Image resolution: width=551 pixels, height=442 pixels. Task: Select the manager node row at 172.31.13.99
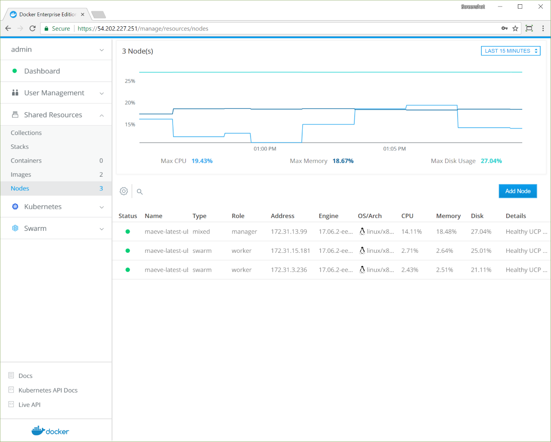288,232
